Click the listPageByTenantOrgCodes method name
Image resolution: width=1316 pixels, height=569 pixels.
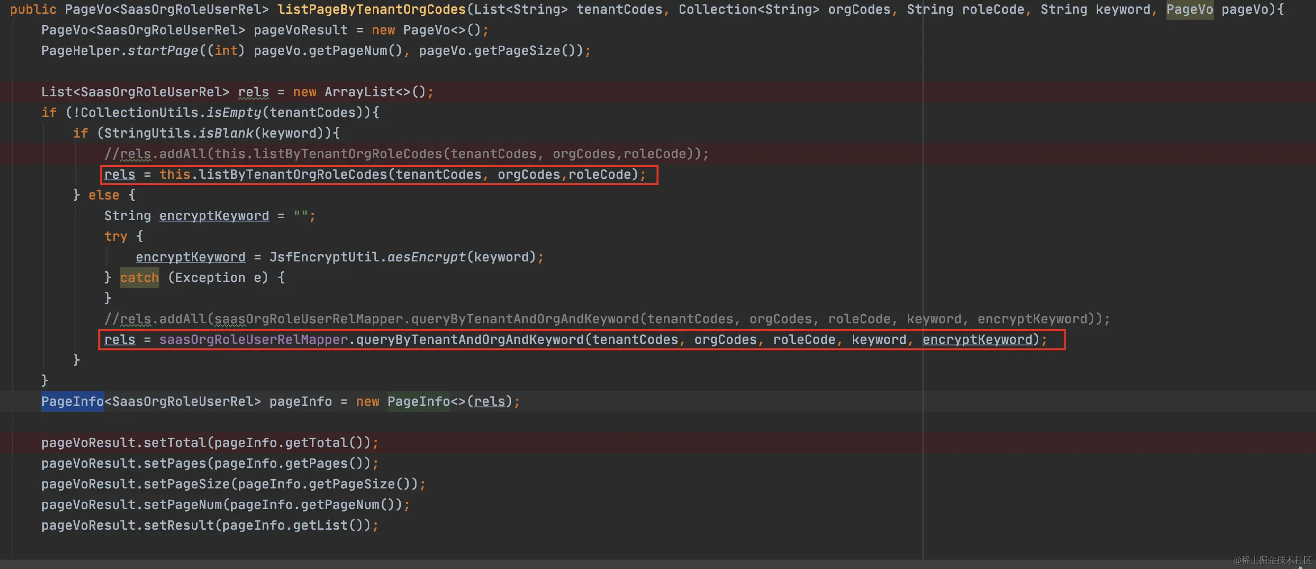click(371, 10)
